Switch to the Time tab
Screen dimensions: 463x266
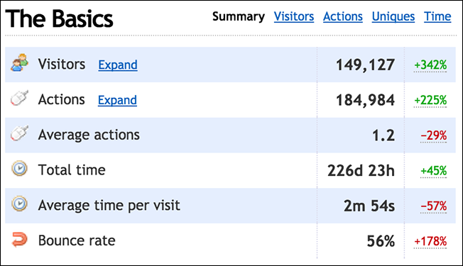pyautogui.click(x=437, y=16)
